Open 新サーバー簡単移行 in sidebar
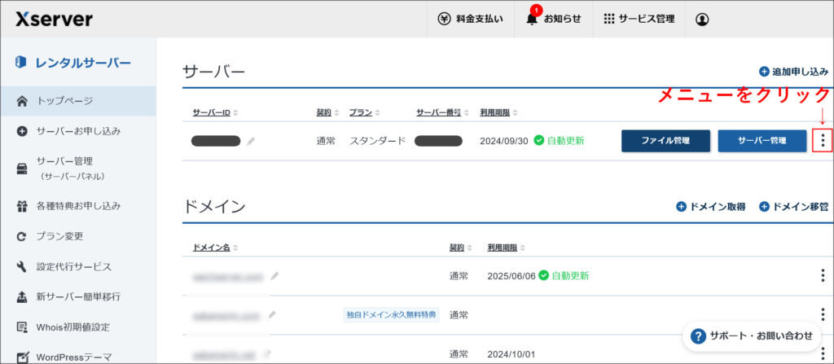The height and width of the screenshot is (364, 834). click(78, 296)
